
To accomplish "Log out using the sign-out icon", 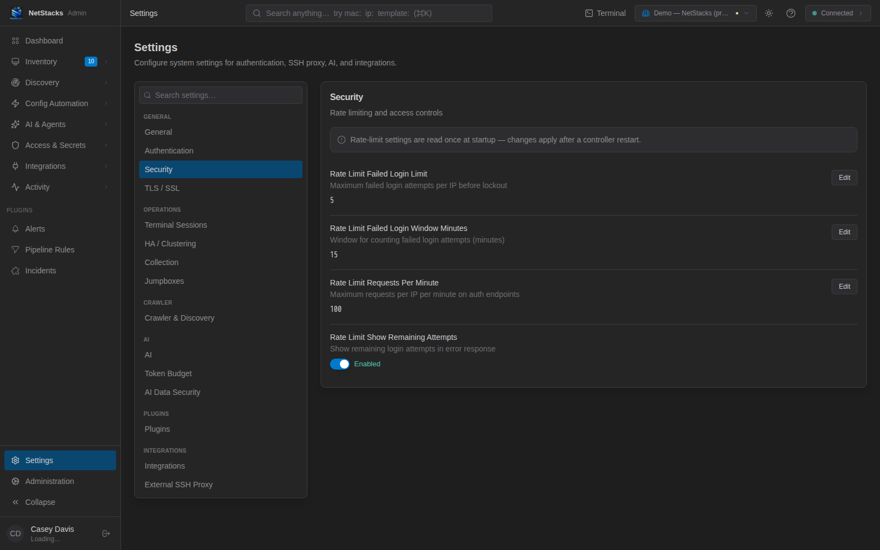I will [106, 533].
